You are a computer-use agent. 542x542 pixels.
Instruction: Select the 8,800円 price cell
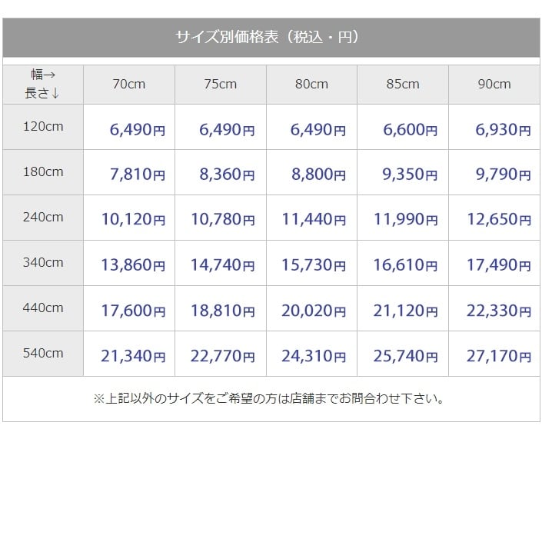(x=311, y=172)
